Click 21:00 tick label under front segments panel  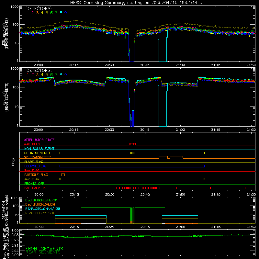(x=180, y=65)
